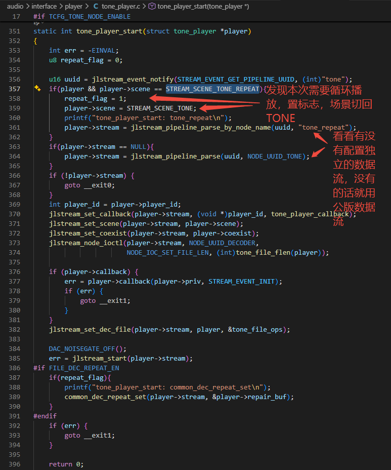The image size is (391, 470).
Task: Click tone_player_callback argument on line 370
Action: [310, 214]
